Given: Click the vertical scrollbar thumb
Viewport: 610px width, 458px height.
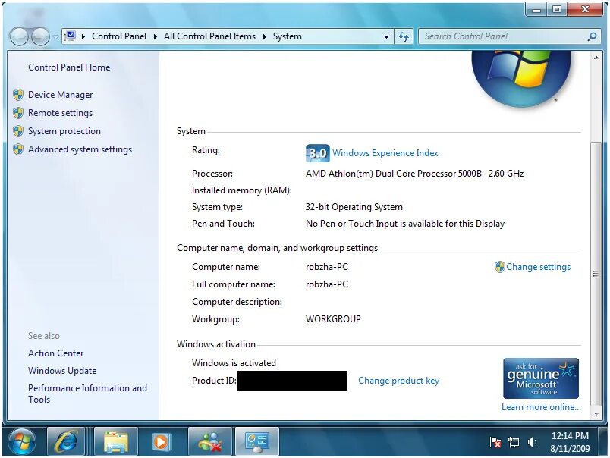Looking at the screenshot, I should pyautogui.click(x=596, y=274).
